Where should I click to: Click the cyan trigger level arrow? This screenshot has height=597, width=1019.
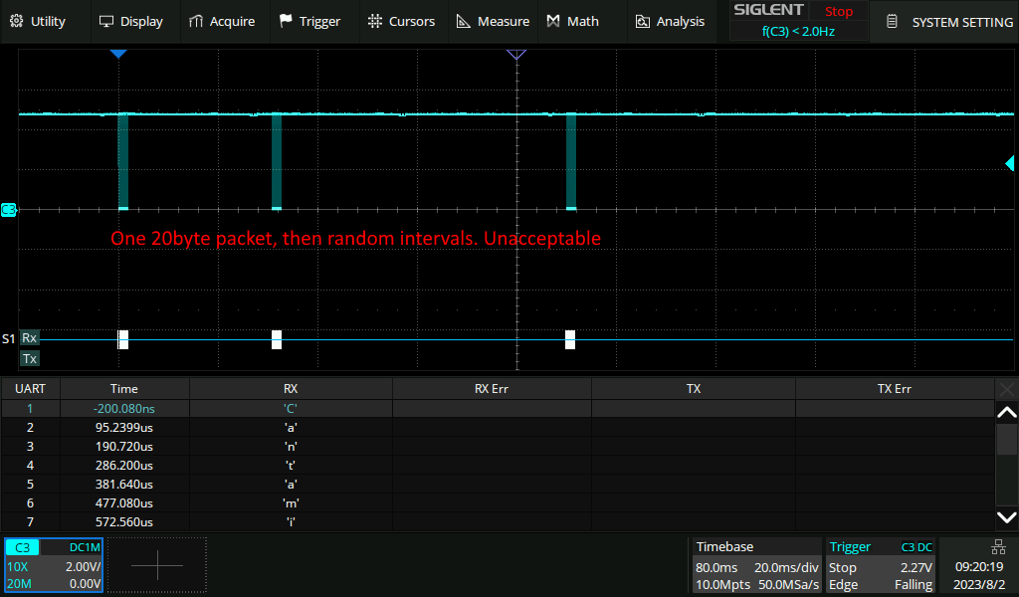pos(1009,163)
